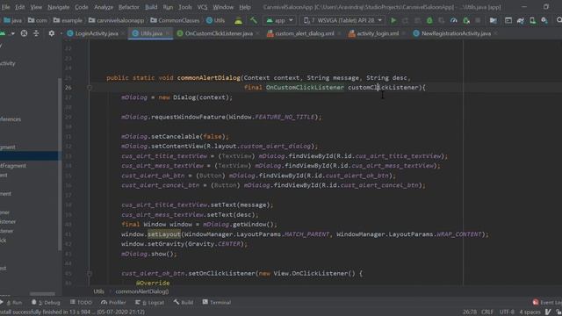Viewport: 562px width, 316px height.
Task: Open the Edit menu
Action: point(19,7)
